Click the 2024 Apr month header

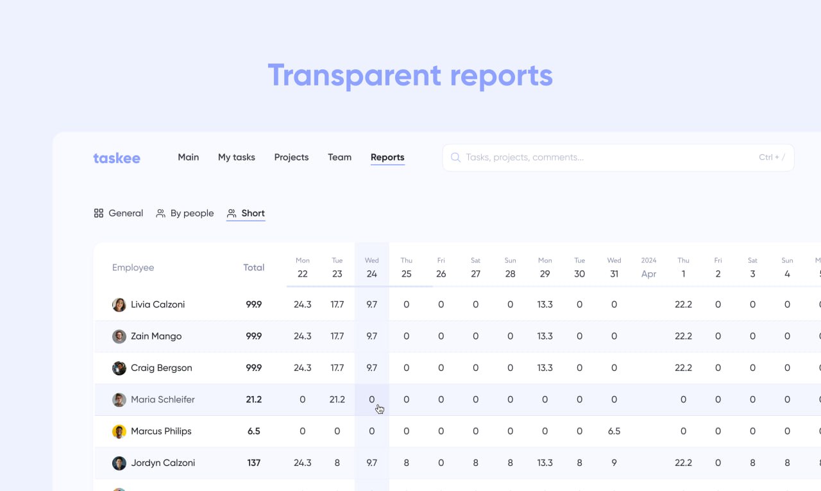649,268
